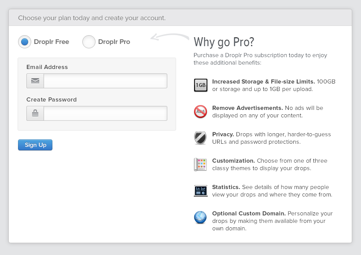Click the 'Droplr Pro' label text

114,42
